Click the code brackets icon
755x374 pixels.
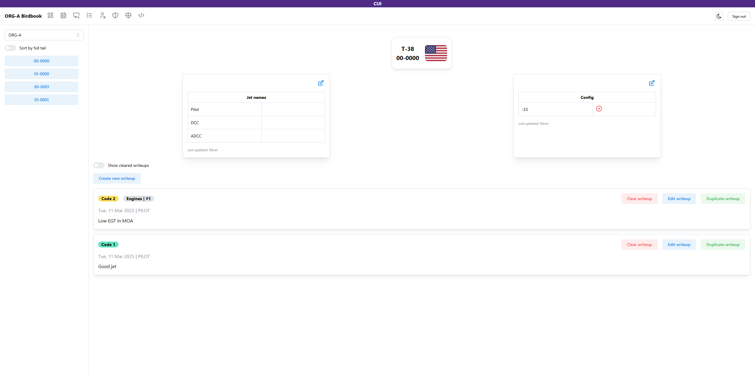click(141, 15)
